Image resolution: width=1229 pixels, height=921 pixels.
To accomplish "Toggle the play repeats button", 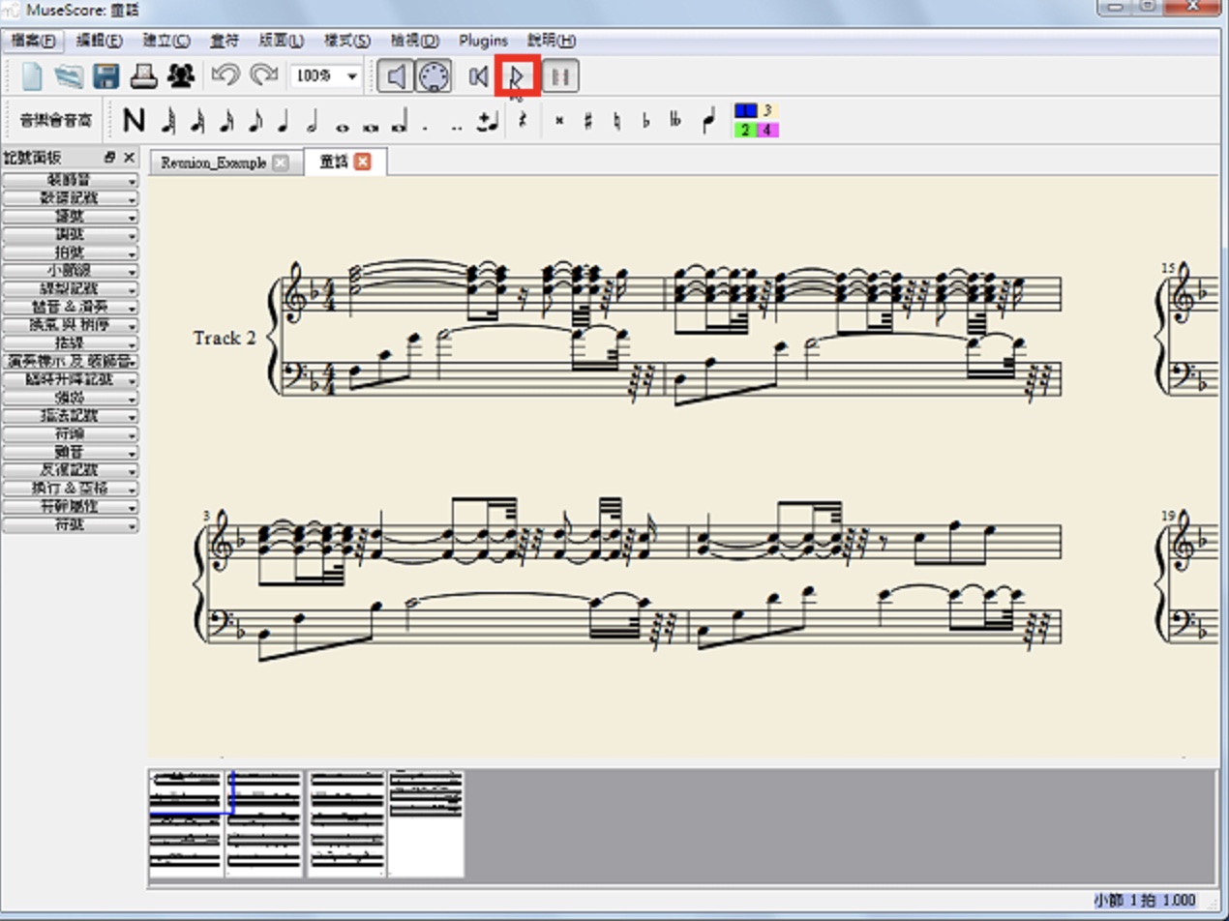I will click(560, 75).
